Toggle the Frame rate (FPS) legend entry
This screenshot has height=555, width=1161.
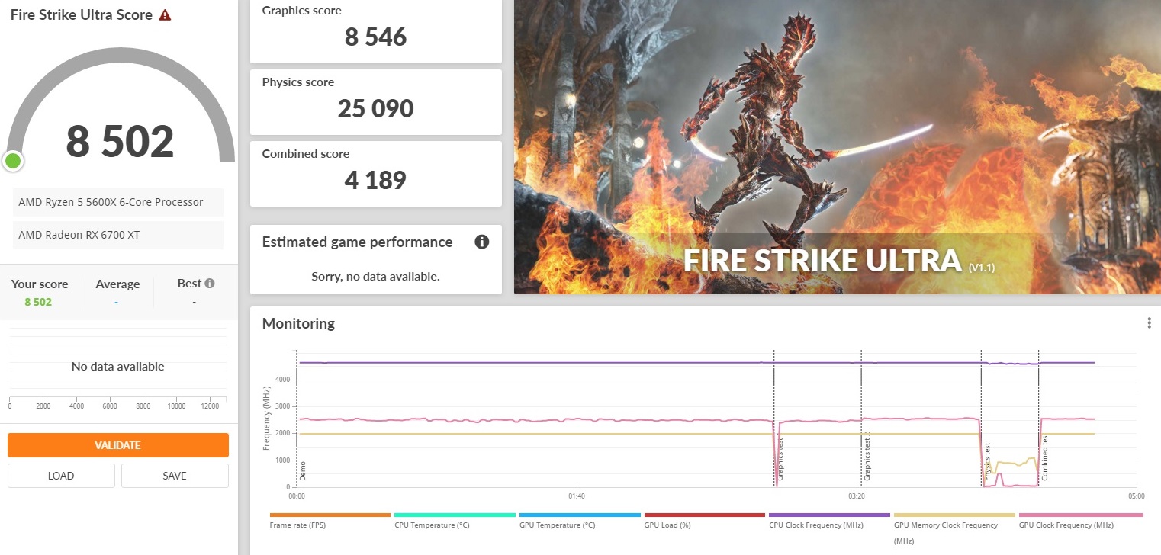coord(330,521)
